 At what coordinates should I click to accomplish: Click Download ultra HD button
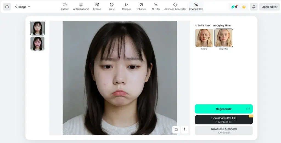click(x=224, y=120)
